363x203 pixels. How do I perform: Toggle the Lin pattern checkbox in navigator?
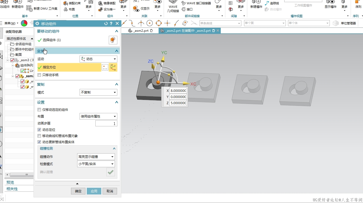coord(23,71)
